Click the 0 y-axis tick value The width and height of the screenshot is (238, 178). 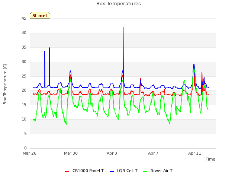click(x=25, y=148)
